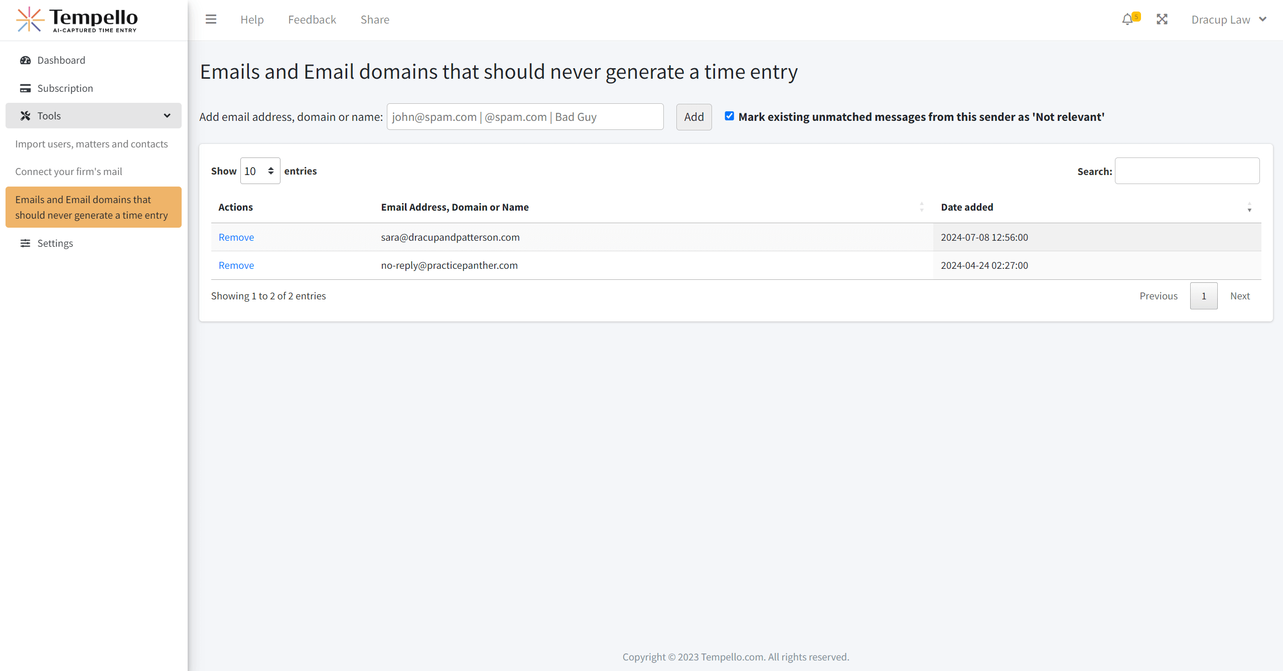Uncheck 'Mark existing unmatched messages' checkbox

(x=729, y=116)
